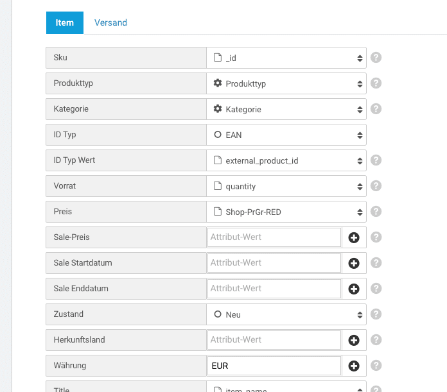447x392 pixels.
Task: Open the ID Typ dropdown showing EAN
Action: [286, 135]
